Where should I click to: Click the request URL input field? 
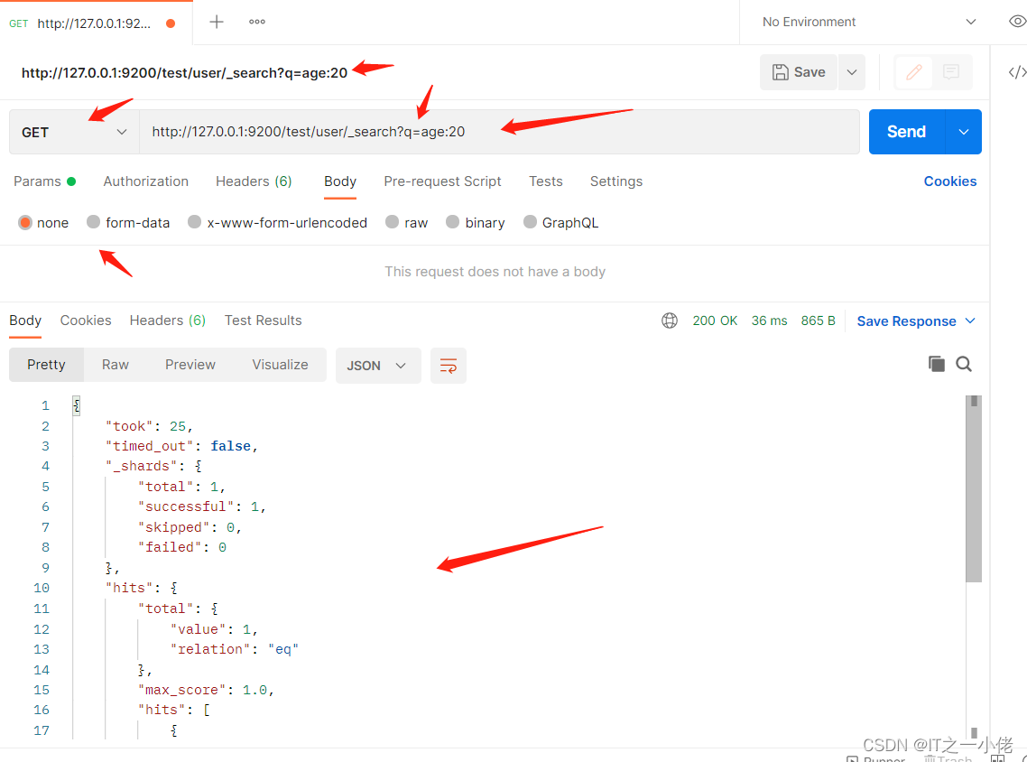click(499, 132)
